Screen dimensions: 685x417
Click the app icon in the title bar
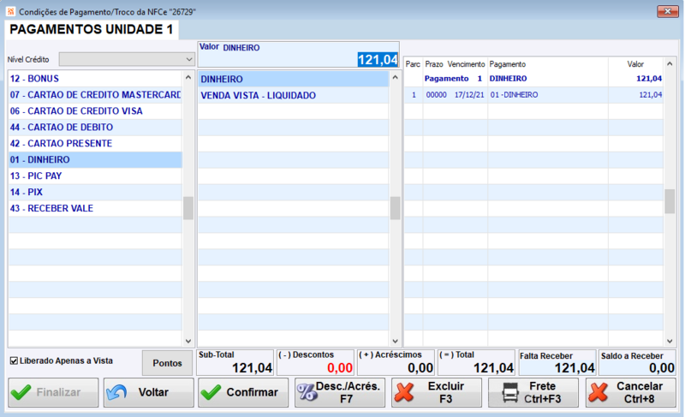coord(10,11)
